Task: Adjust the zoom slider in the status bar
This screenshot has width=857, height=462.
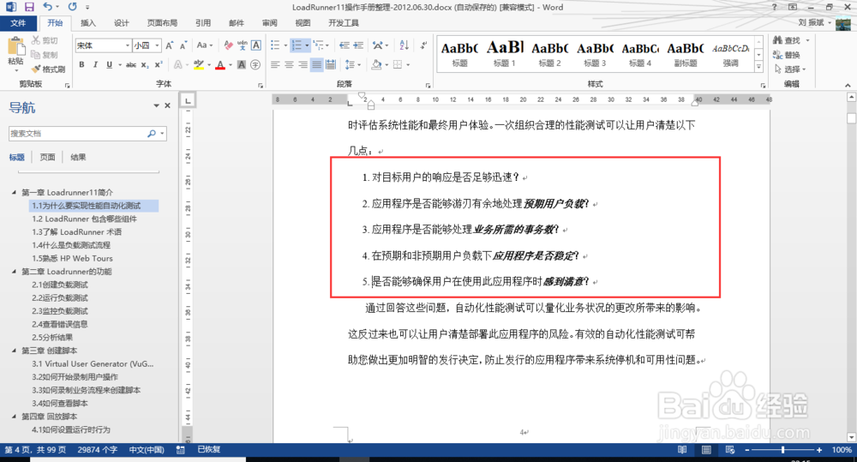Action: [783, 450]
